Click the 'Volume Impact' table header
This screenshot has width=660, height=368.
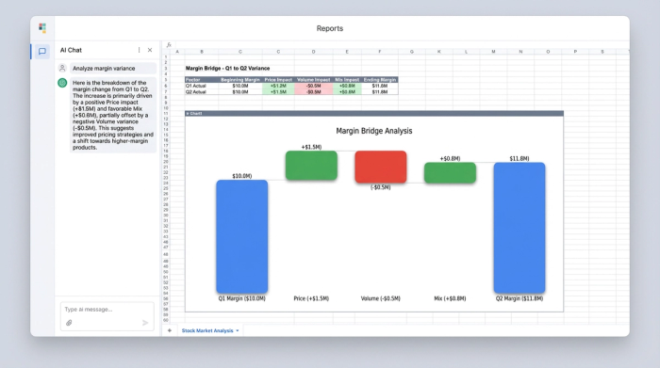coord(314,80)
